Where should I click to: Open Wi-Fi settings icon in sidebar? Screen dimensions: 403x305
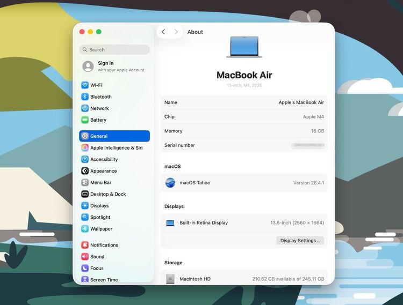[x=85, y=85]
